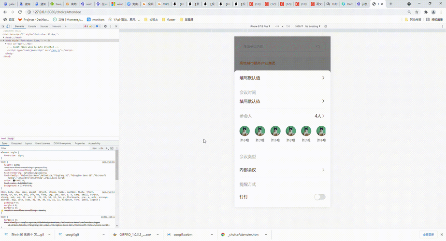
Task: Open the flutter bookmark folder
Action: [169, 20]
